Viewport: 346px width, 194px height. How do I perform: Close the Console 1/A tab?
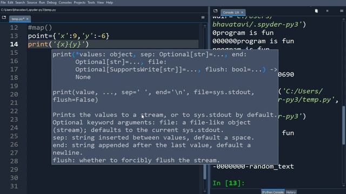242,12
